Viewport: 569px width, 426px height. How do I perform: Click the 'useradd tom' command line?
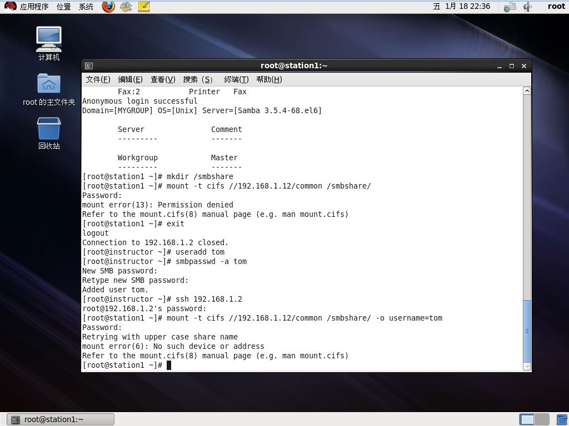[x=153, y=252]
